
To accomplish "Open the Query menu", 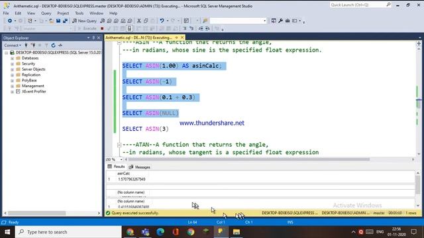I will [46, 13].
